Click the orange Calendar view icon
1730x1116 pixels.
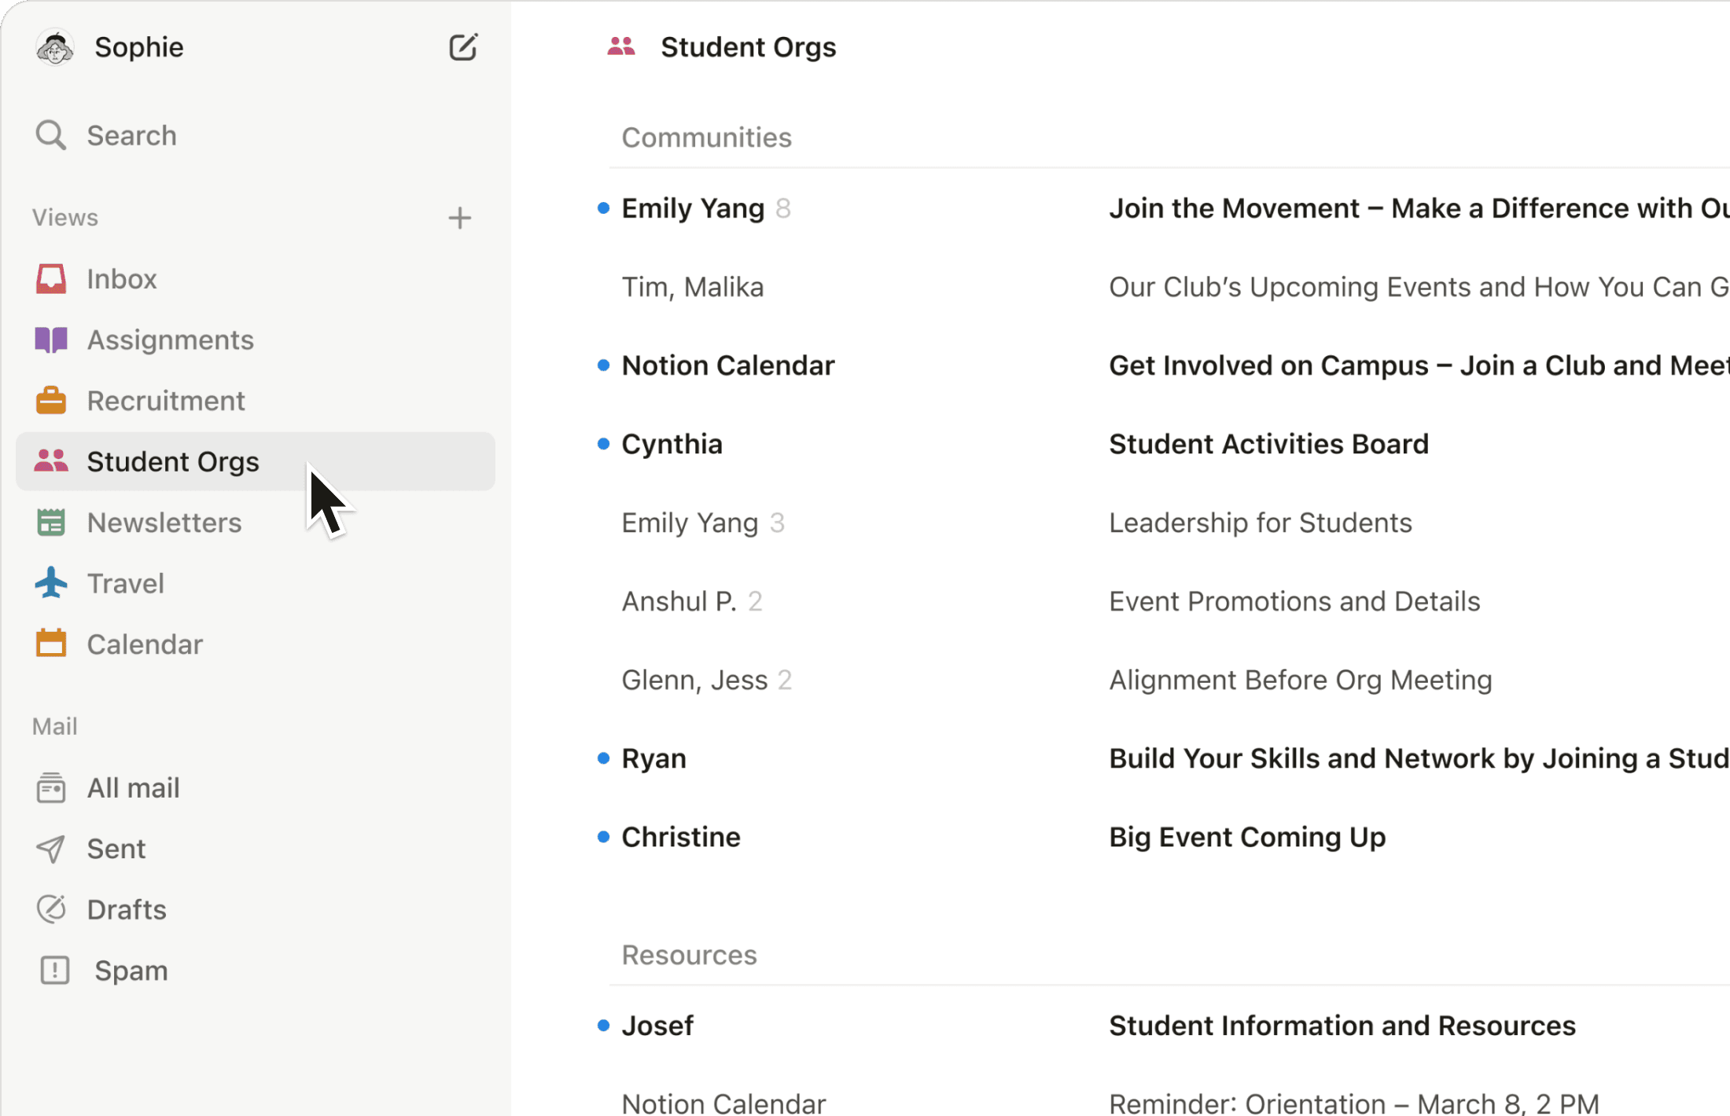tap(51, 644)
